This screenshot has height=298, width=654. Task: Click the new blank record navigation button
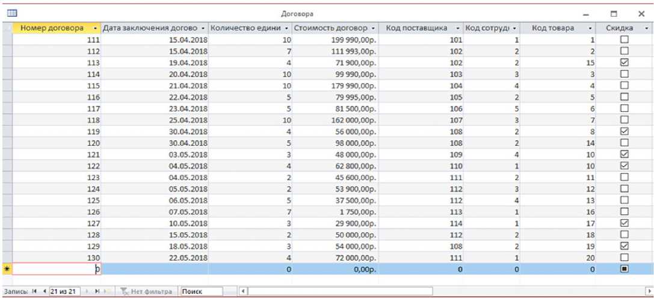106,291
